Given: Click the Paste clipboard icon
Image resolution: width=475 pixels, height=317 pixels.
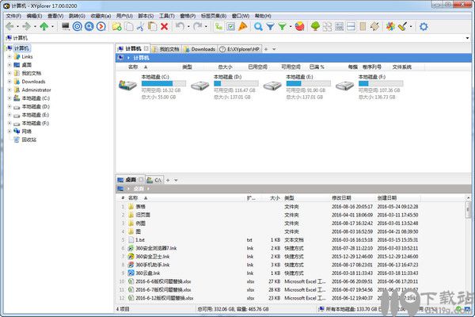Looking at the screenshot, I should click(152, 27).
